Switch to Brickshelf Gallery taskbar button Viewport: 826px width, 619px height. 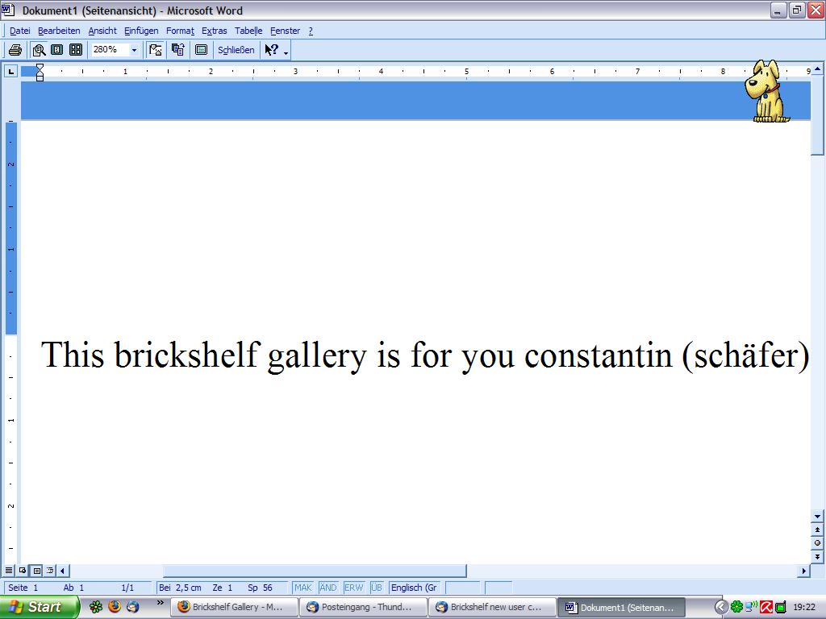235,607
